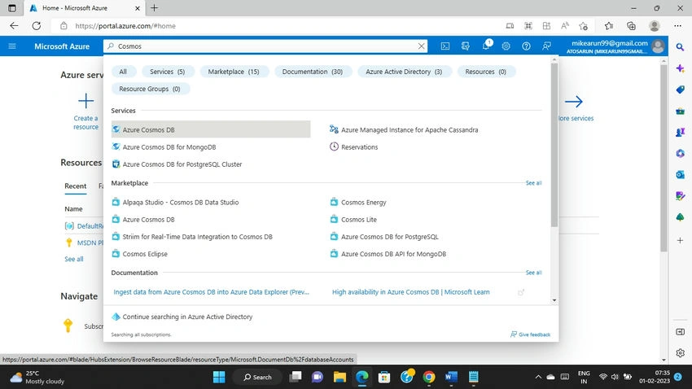Open More services arrow
Image resolution: width=692 pixels, height=389 pixels.
(x=574, y=102)
